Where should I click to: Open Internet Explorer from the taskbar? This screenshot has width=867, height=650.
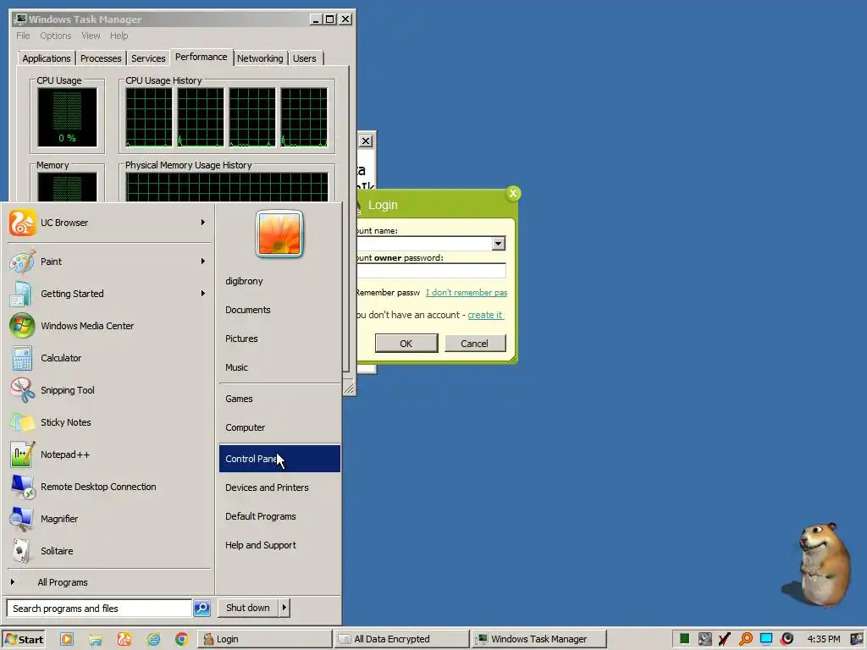point(153,639)
